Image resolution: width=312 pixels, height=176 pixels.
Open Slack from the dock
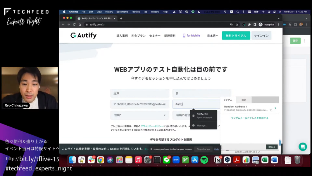pyautogui.click(x=91, y=160)
